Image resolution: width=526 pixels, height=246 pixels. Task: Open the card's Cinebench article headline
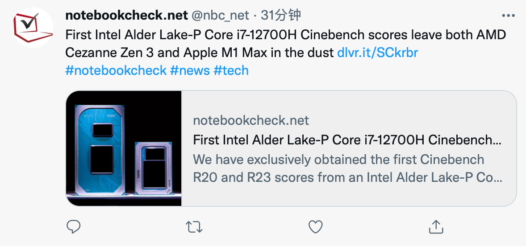(x=347, y=140)
